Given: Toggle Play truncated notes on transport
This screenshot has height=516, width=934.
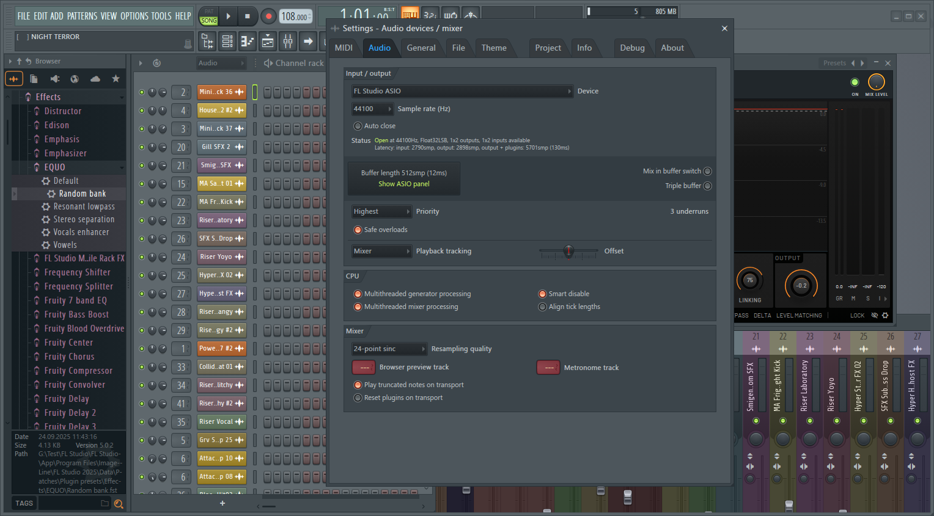Looking at the screenshot, I should [358, 385].
